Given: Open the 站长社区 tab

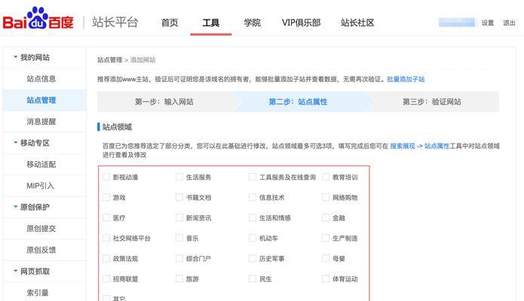Looking at the screenshot, I should click(x=357, y=23).
